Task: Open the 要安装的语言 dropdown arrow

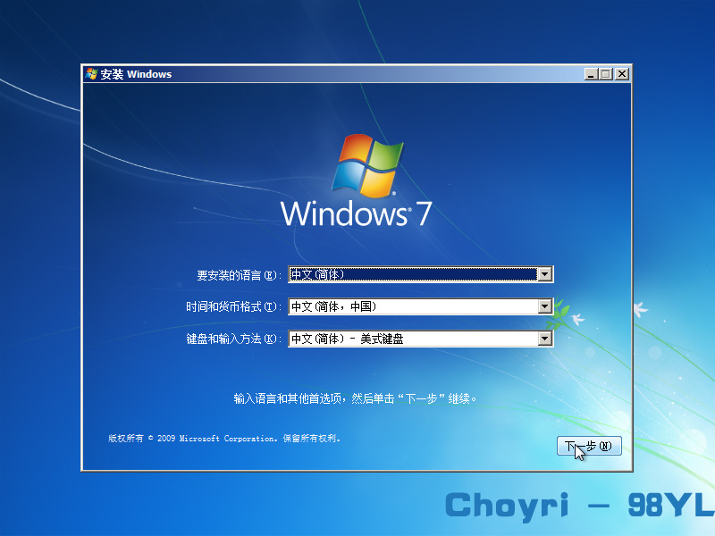Action: 545,274
